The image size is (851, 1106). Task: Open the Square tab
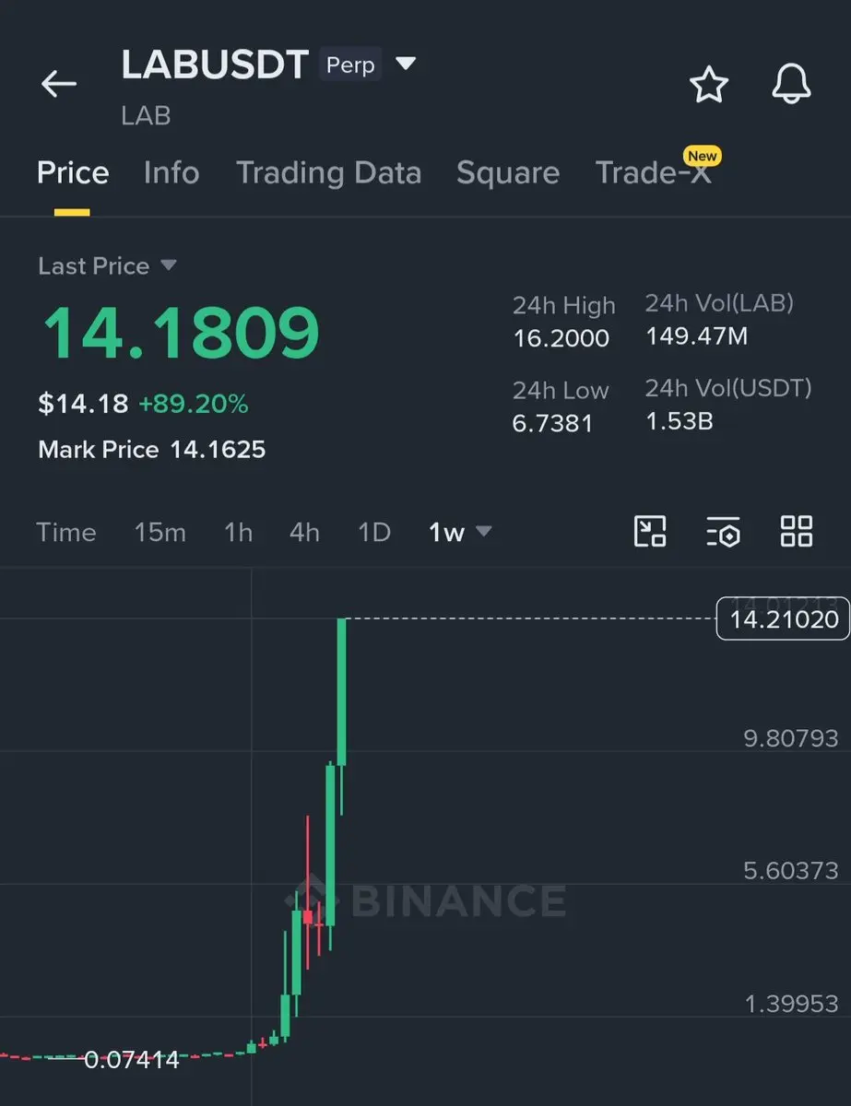508,173
